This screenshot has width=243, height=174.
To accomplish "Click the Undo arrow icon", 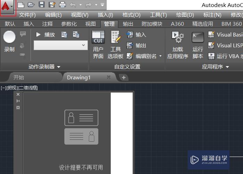I will pos(73,5).
